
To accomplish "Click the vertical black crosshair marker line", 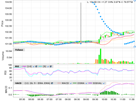I will click(81, 23).
